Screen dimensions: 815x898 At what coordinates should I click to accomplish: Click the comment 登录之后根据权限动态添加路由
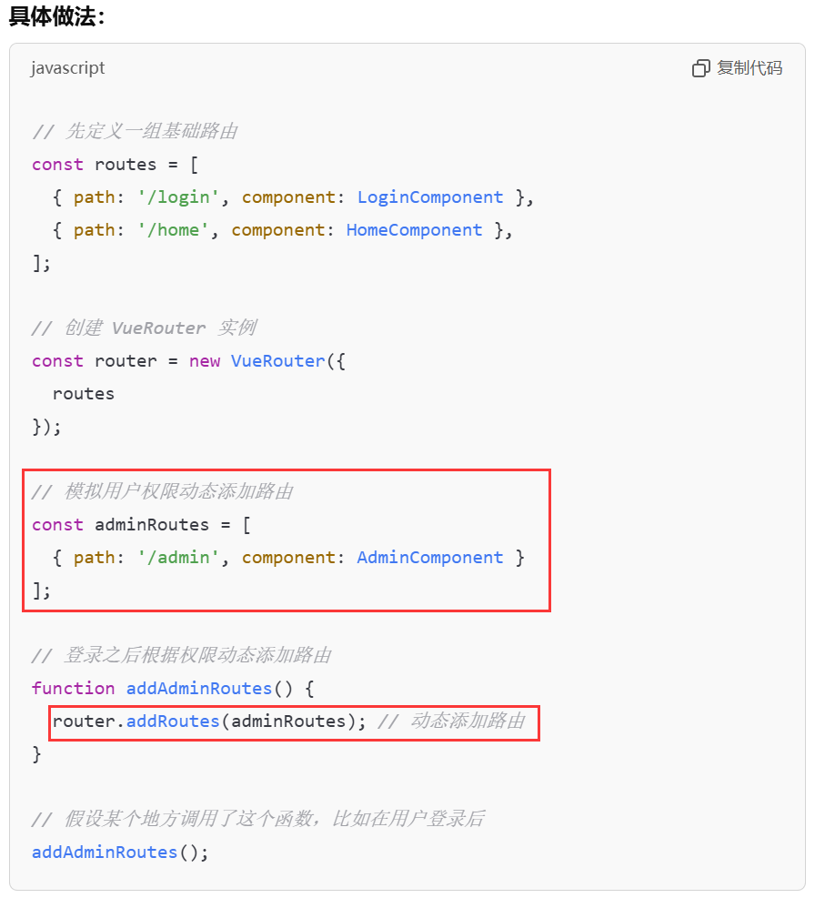click(182, 655)
